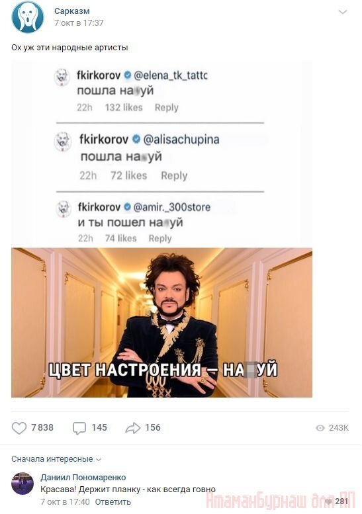
Task: Expand post options chevron at top right
Action: [x=343, y=12]
